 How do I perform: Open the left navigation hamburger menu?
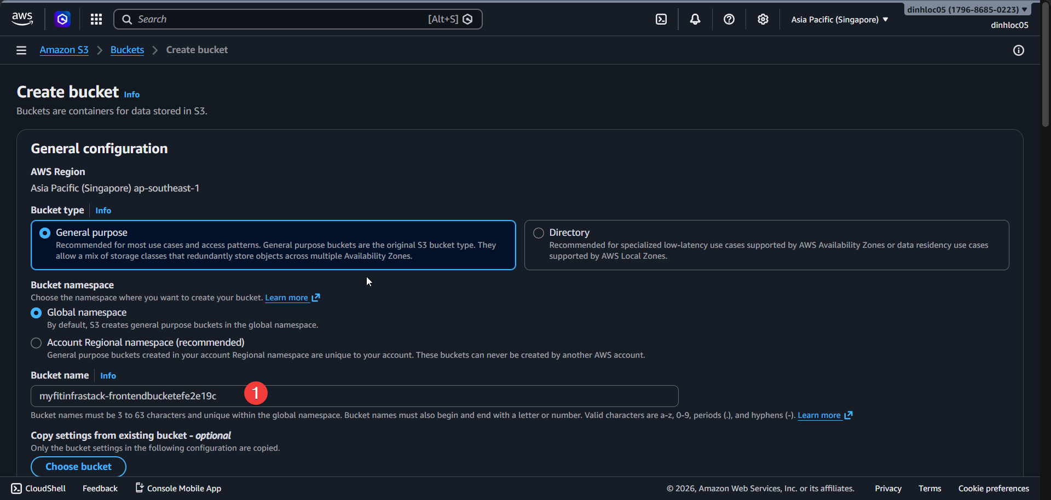[x=21, y=50]
